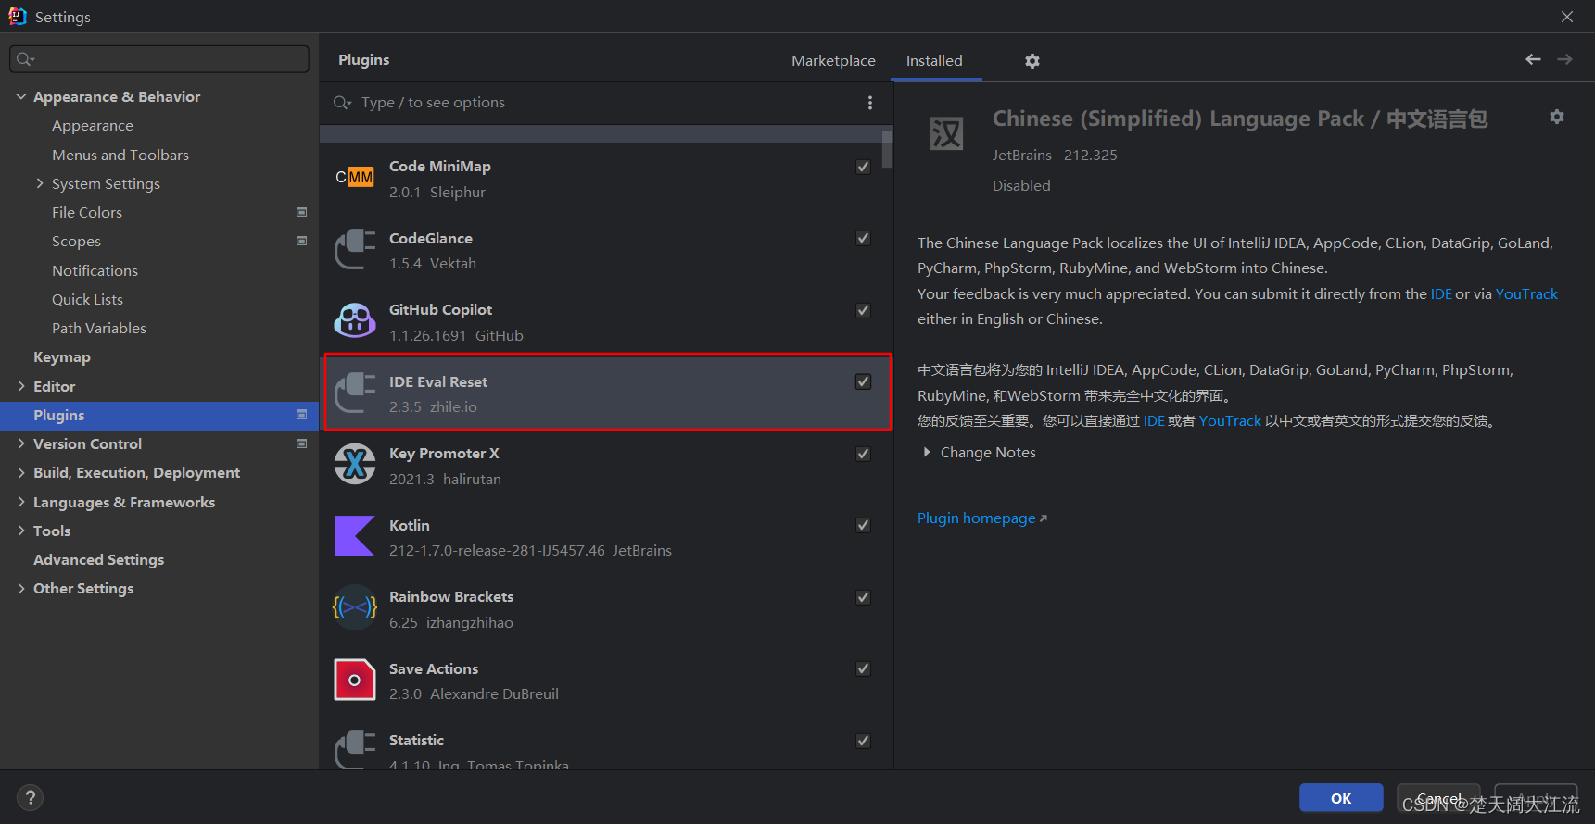1595x824 pixels.
Task: Click the plugin search magnifier icon
Action: (x=343, y=103)
